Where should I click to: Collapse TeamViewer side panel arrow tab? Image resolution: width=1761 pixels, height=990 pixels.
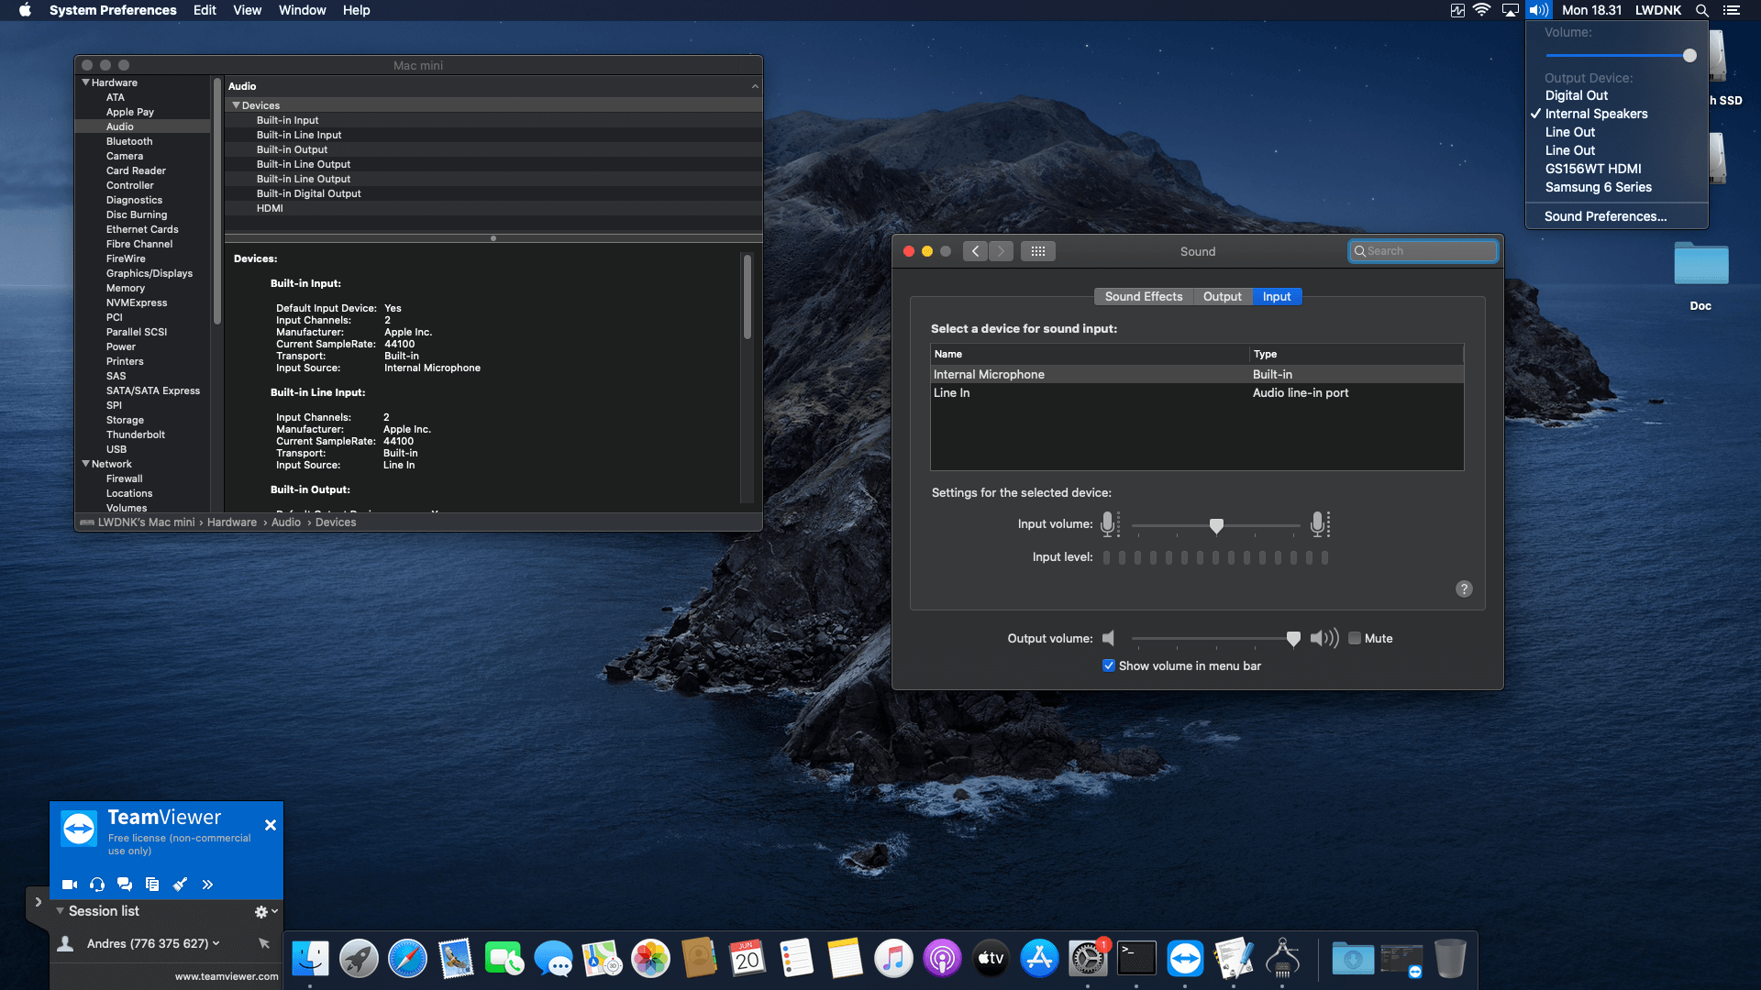tap(38, 902)
